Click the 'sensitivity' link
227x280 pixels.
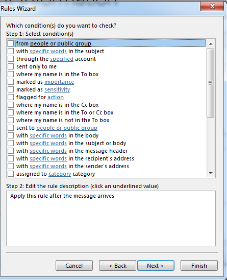tap(57, 89)
